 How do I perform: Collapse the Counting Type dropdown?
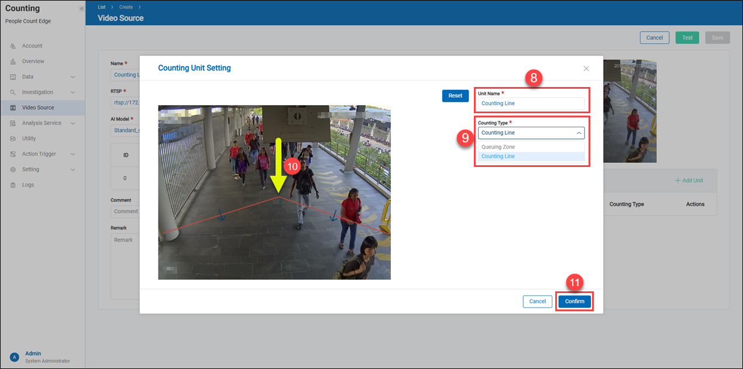point(579,133)
